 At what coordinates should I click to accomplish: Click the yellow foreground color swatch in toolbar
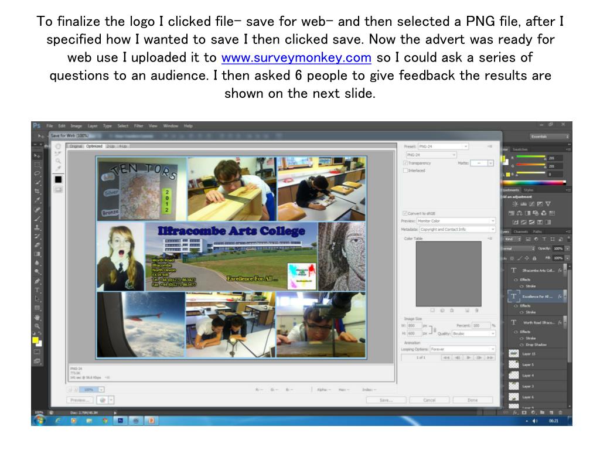[35, 340]
